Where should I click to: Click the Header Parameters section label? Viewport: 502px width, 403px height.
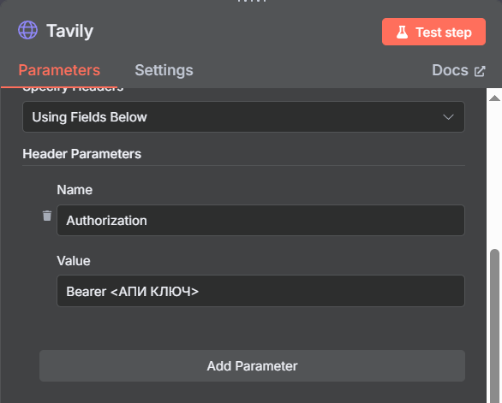click(x=81, y=154)
